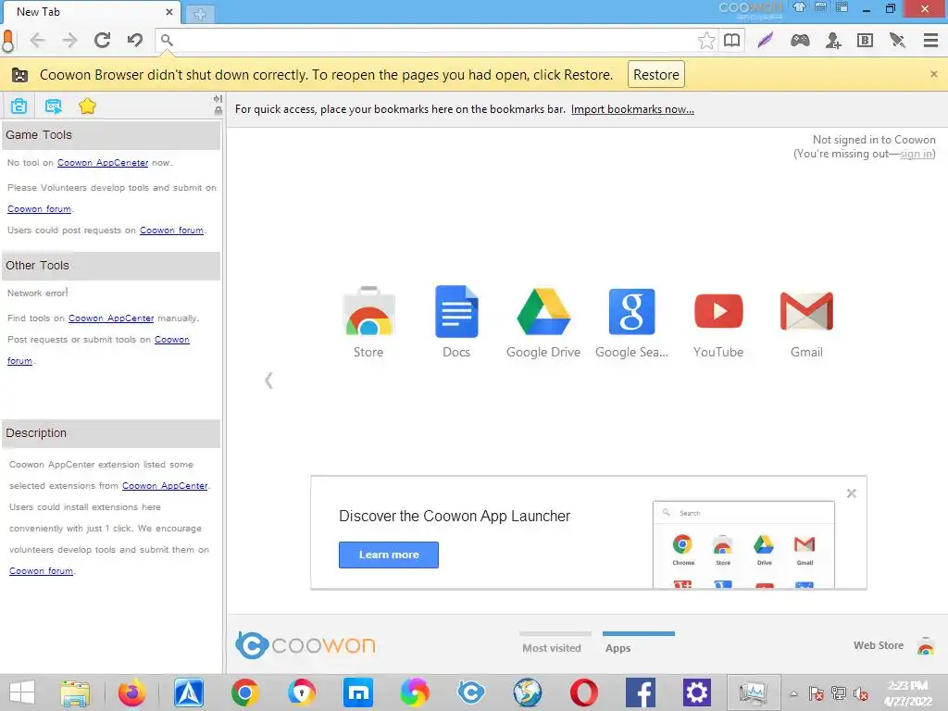Click the orange thermometer icon by back arrow

pos(7,41)
